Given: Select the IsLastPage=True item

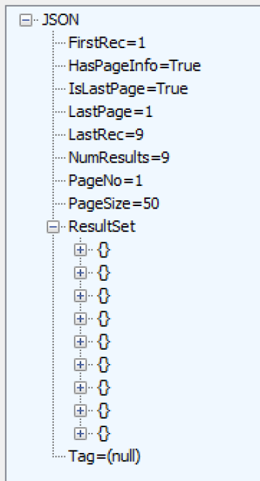Looking at the screenshot, I should (x=128, y=89).
